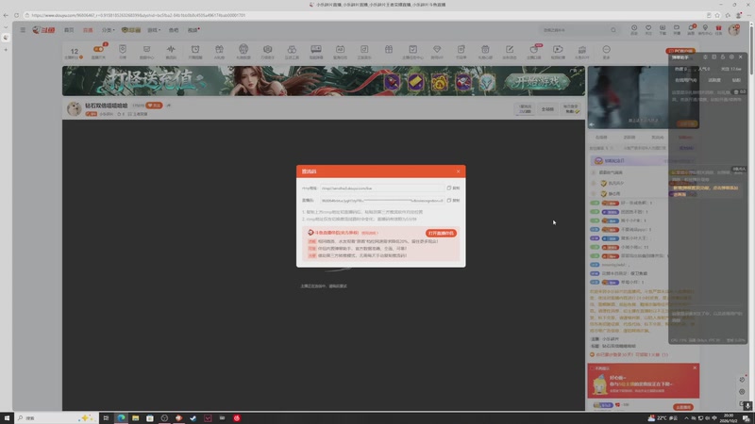This screenshot has height=424, width=755.
Task: Open the checkmark task center icon
Action: click(412, 50)
